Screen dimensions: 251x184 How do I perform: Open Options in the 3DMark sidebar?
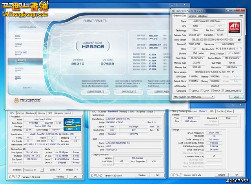(x=18, y=44)
